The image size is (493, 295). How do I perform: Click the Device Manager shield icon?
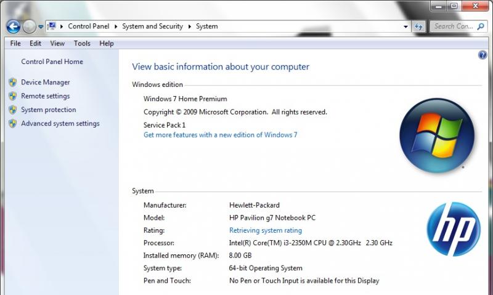[x=12, y=82]
